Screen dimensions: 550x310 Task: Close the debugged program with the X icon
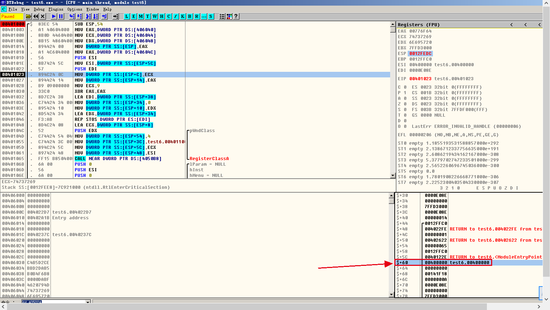[x=43, y=16]
